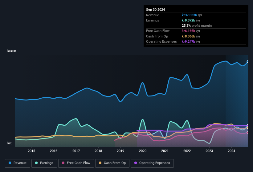Select the Revenue endpoint marker on chart
Viewport: 253px width, 172px height.
[248, 61]
